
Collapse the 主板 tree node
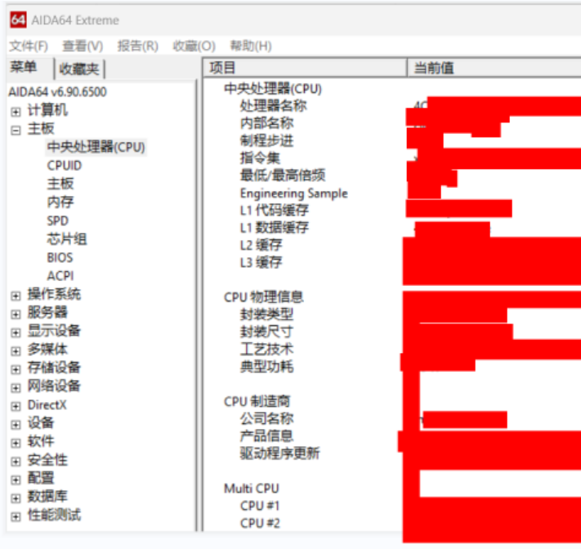coord(16,131)
